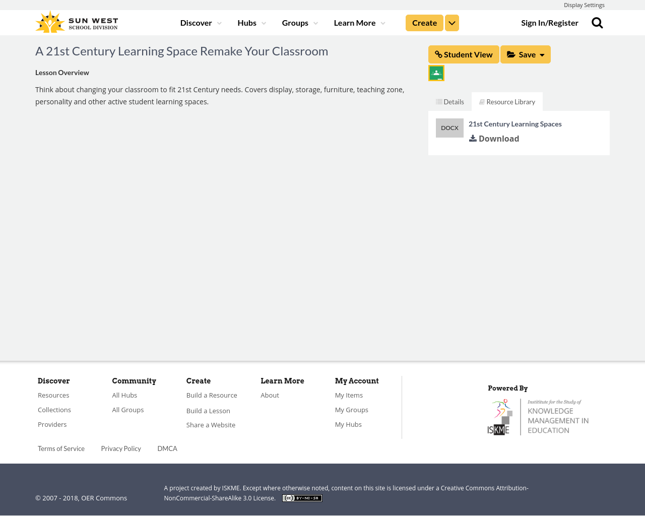Open Display Settings
This screenshot has width=645, height=516.
click(x=584, y=5)
